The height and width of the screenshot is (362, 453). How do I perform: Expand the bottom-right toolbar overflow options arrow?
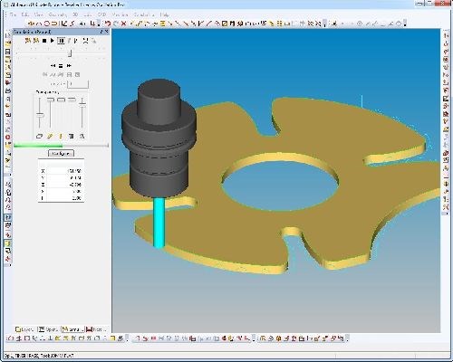point(347,338)
